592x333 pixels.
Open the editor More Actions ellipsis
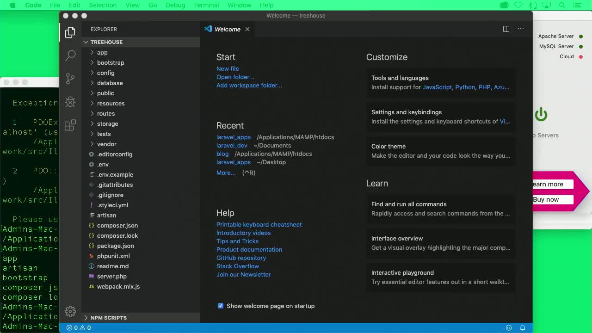pyautogui.click(x=521, y=29)
